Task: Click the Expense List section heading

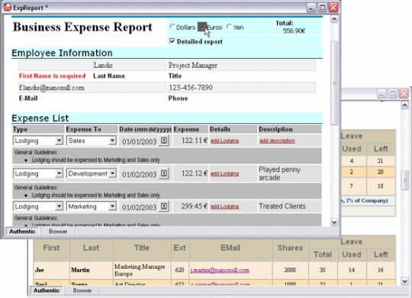Action: [40, 118]
